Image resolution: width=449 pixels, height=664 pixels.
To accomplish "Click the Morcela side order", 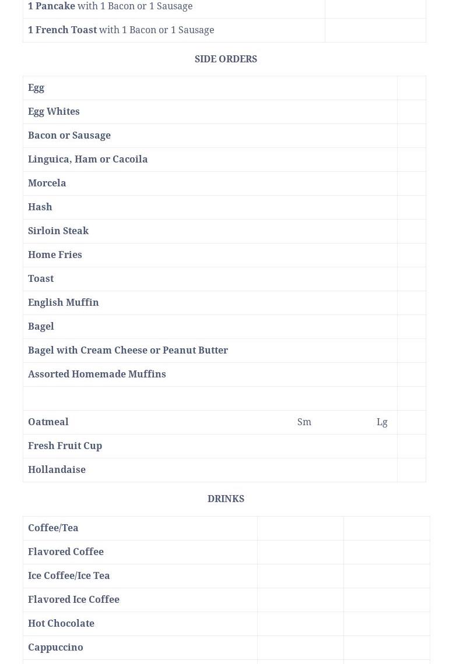I will [x=47, y=183].
